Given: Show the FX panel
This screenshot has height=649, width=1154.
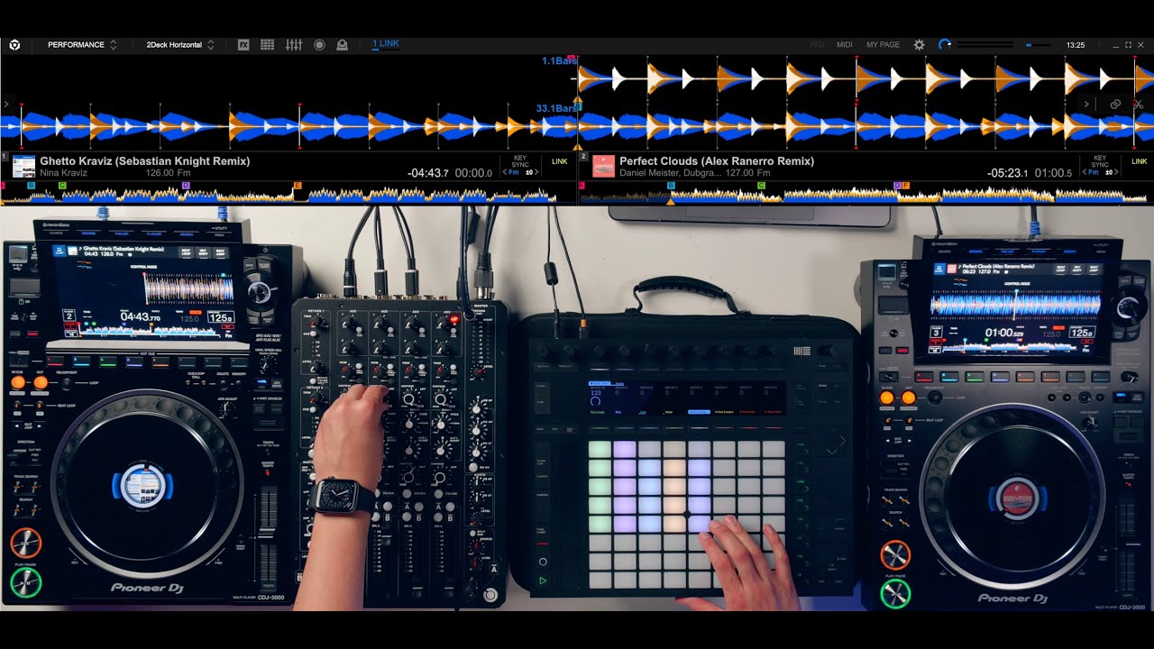Looking at the screenshot, I should [x=243, y=44].
